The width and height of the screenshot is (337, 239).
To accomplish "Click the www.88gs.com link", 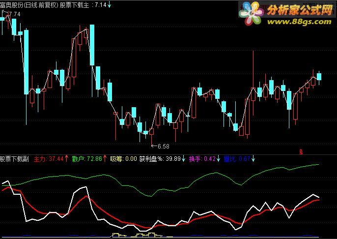I will click(299, 22).
